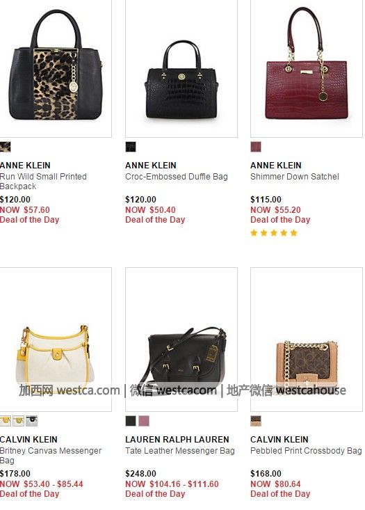The image size is (365, 510).
Task: View the burgundy Shimmer Down Satchel photo
Action: [307, 68]
